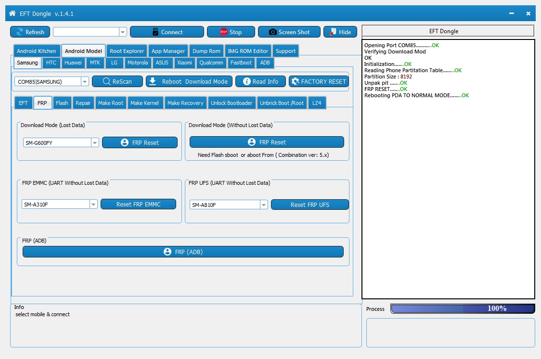Open the Unlock Bootloader sub-tab
541x359 pixels.
click(x=232, y=103)
